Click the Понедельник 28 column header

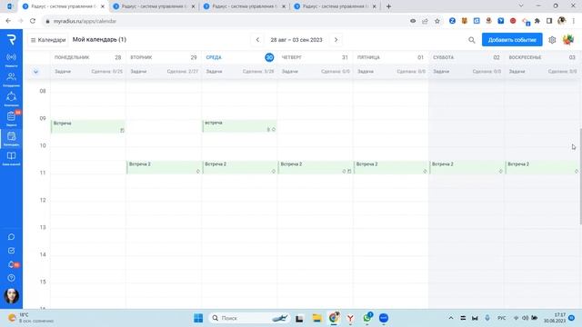(88, 57)
